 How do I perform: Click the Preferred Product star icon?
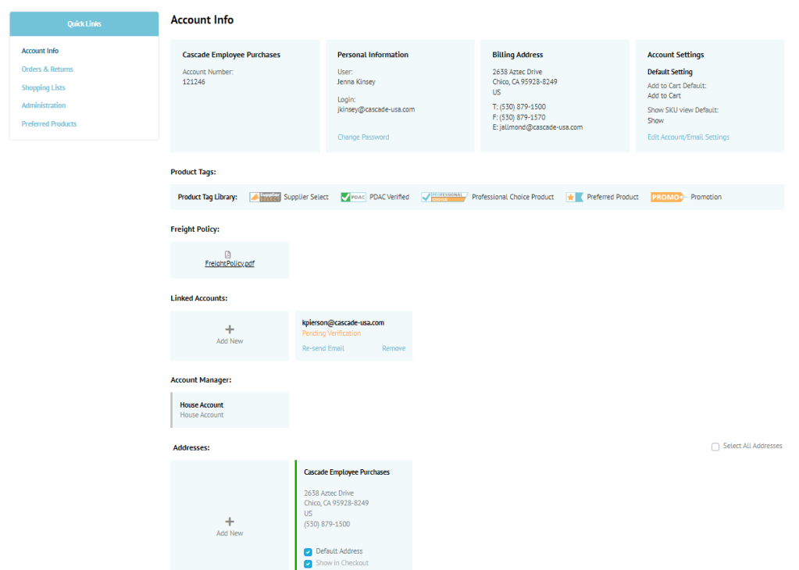tap(574, 197)
